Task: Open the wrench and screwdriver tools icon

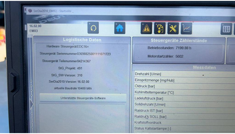Action: (x=173, y=29)
